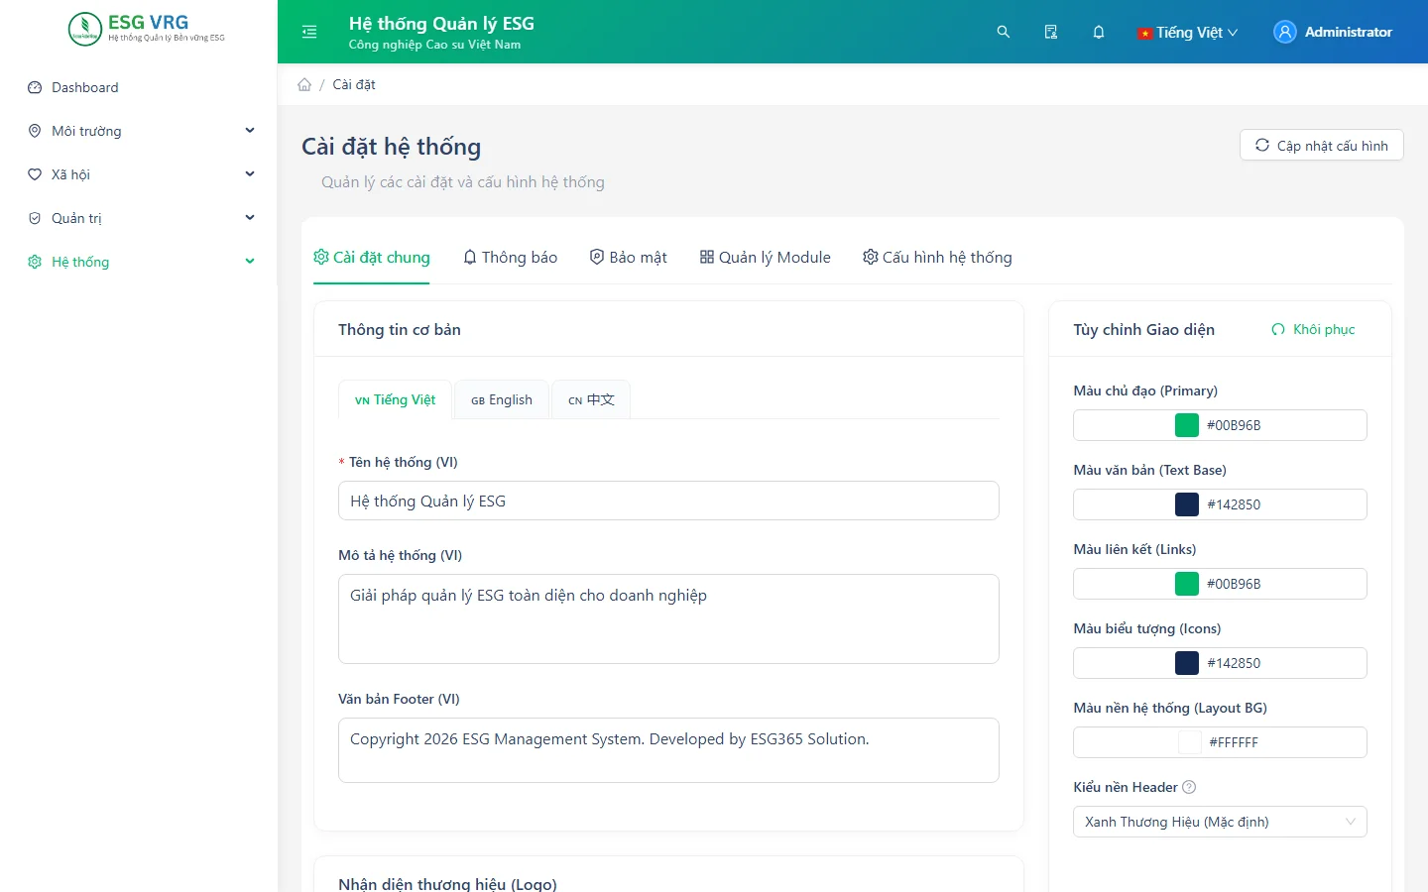Click the Tên hệ thống (VI) input field

point(668,501)
